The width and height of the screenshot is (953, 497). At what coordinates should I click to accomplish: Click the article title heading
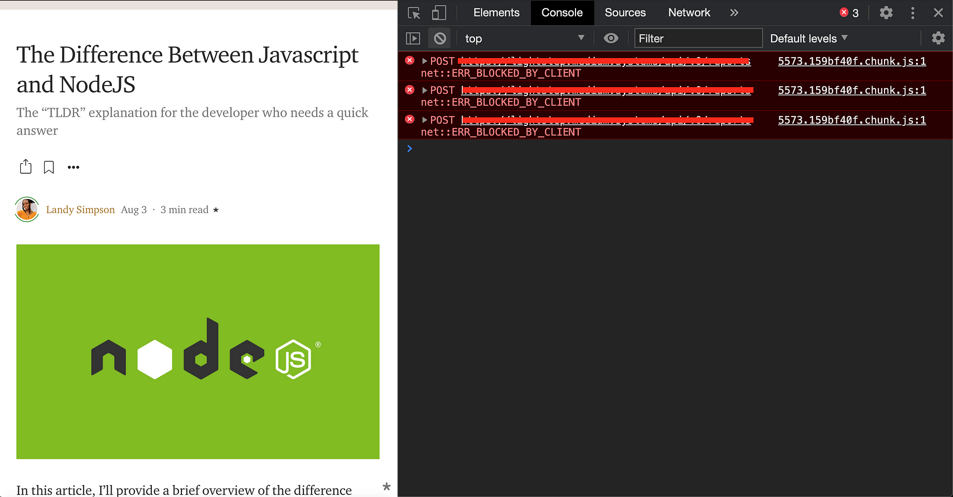187,69
